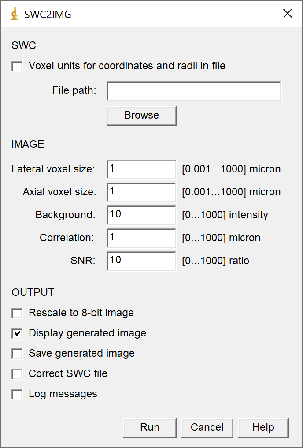Select the Axial voxel size field

click(141, 192)
